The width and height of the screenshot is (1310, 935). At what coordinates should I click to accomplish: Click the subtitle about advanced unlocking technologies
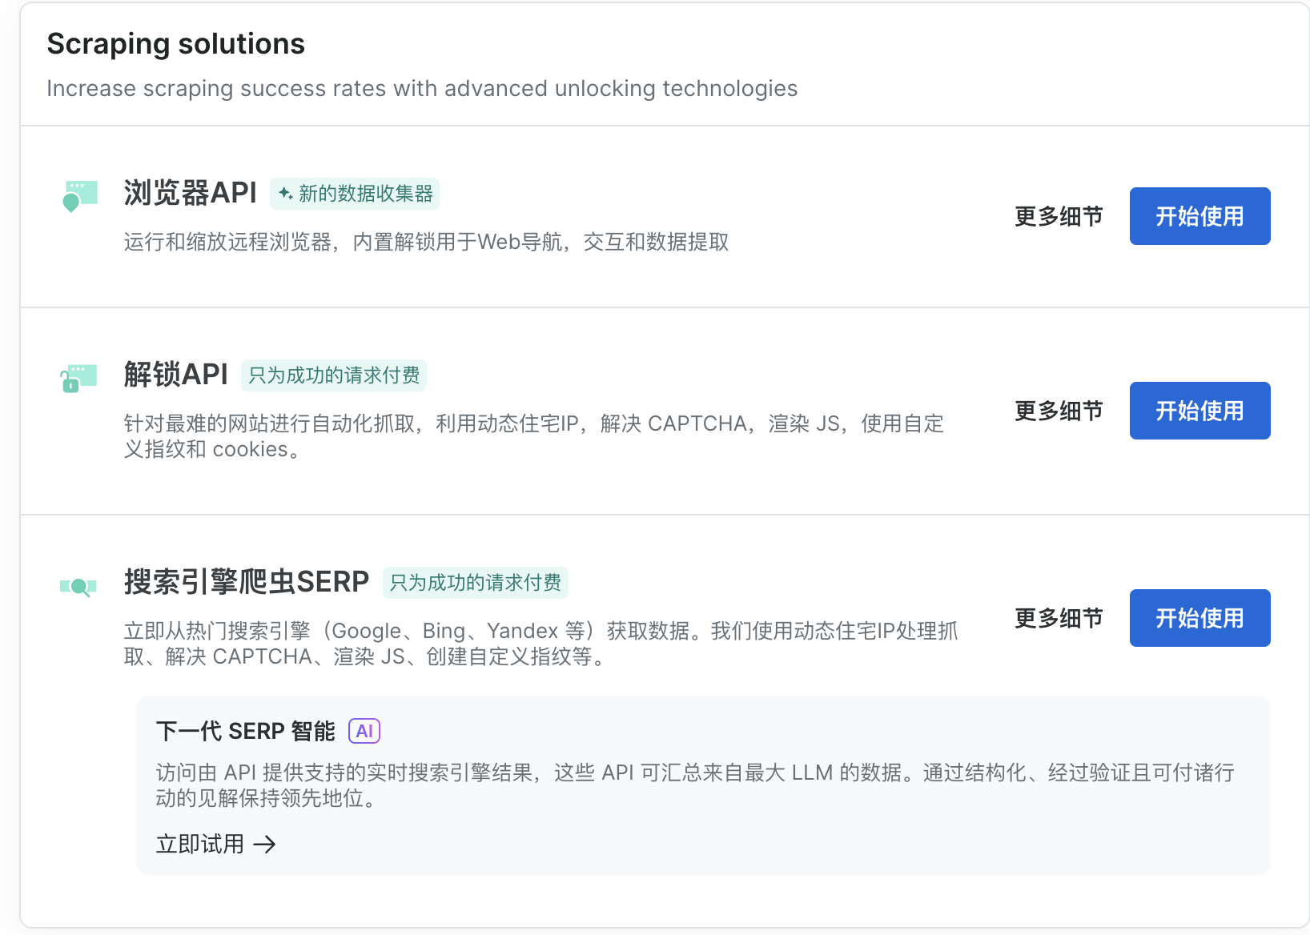coord(422,88)
